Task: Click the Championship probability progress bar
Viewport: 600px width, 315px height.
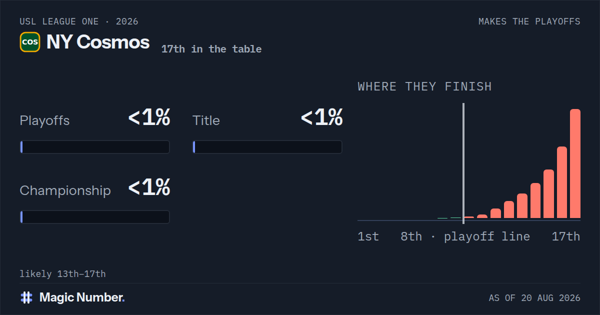Action: (x=95, y=217)
